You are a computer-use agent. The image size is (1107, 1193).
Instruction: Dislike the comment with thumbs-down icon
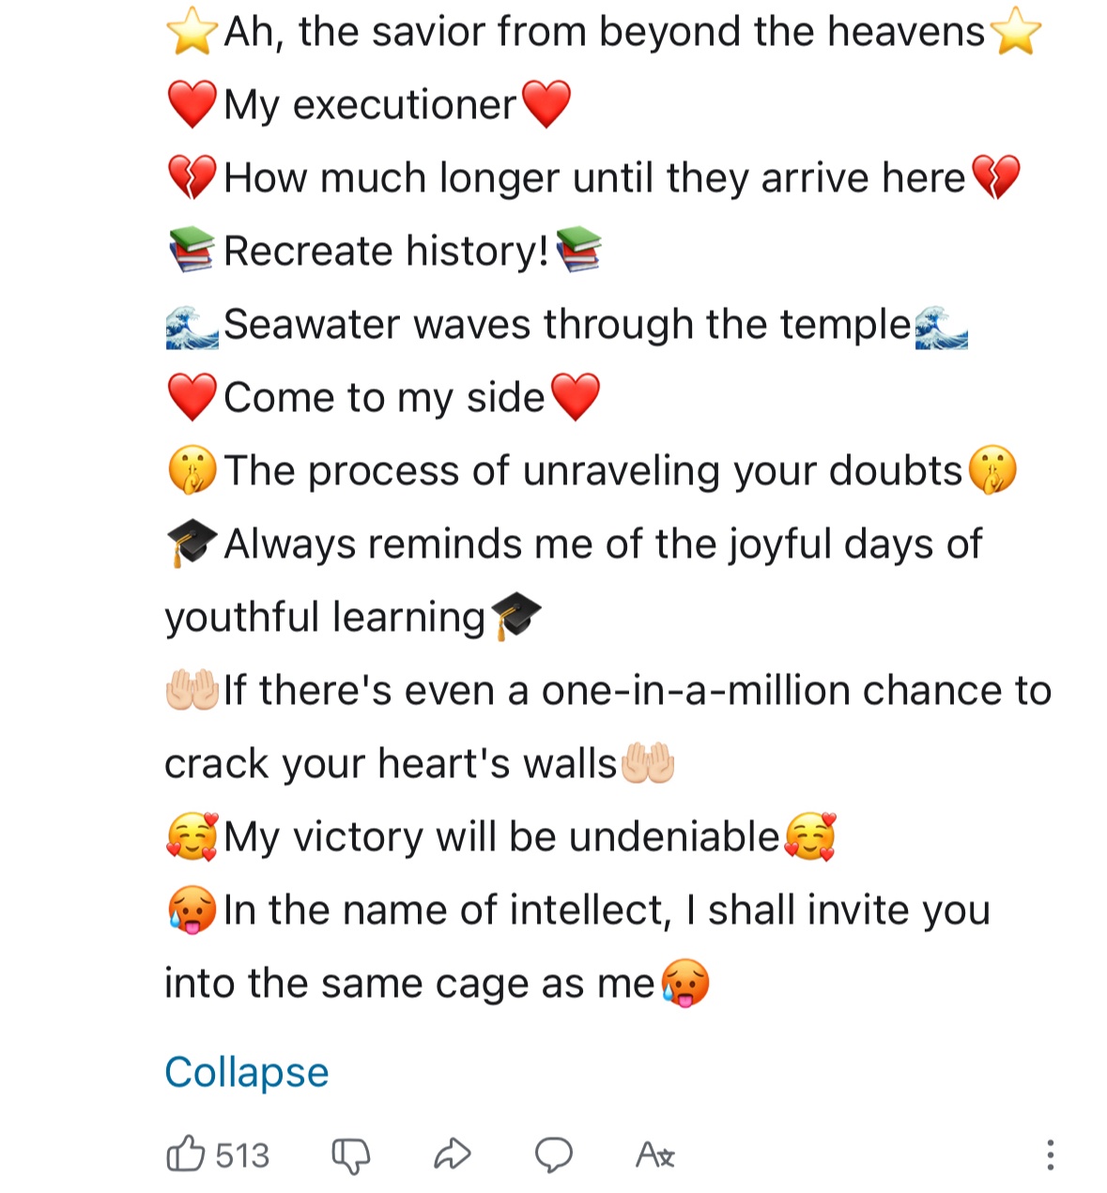tap(351, 1155)
